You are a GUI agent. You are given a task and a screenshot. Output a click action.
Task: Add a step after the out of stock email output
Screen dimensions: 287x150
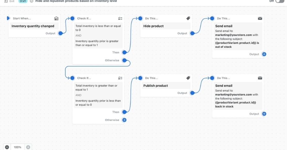[264, 54]
